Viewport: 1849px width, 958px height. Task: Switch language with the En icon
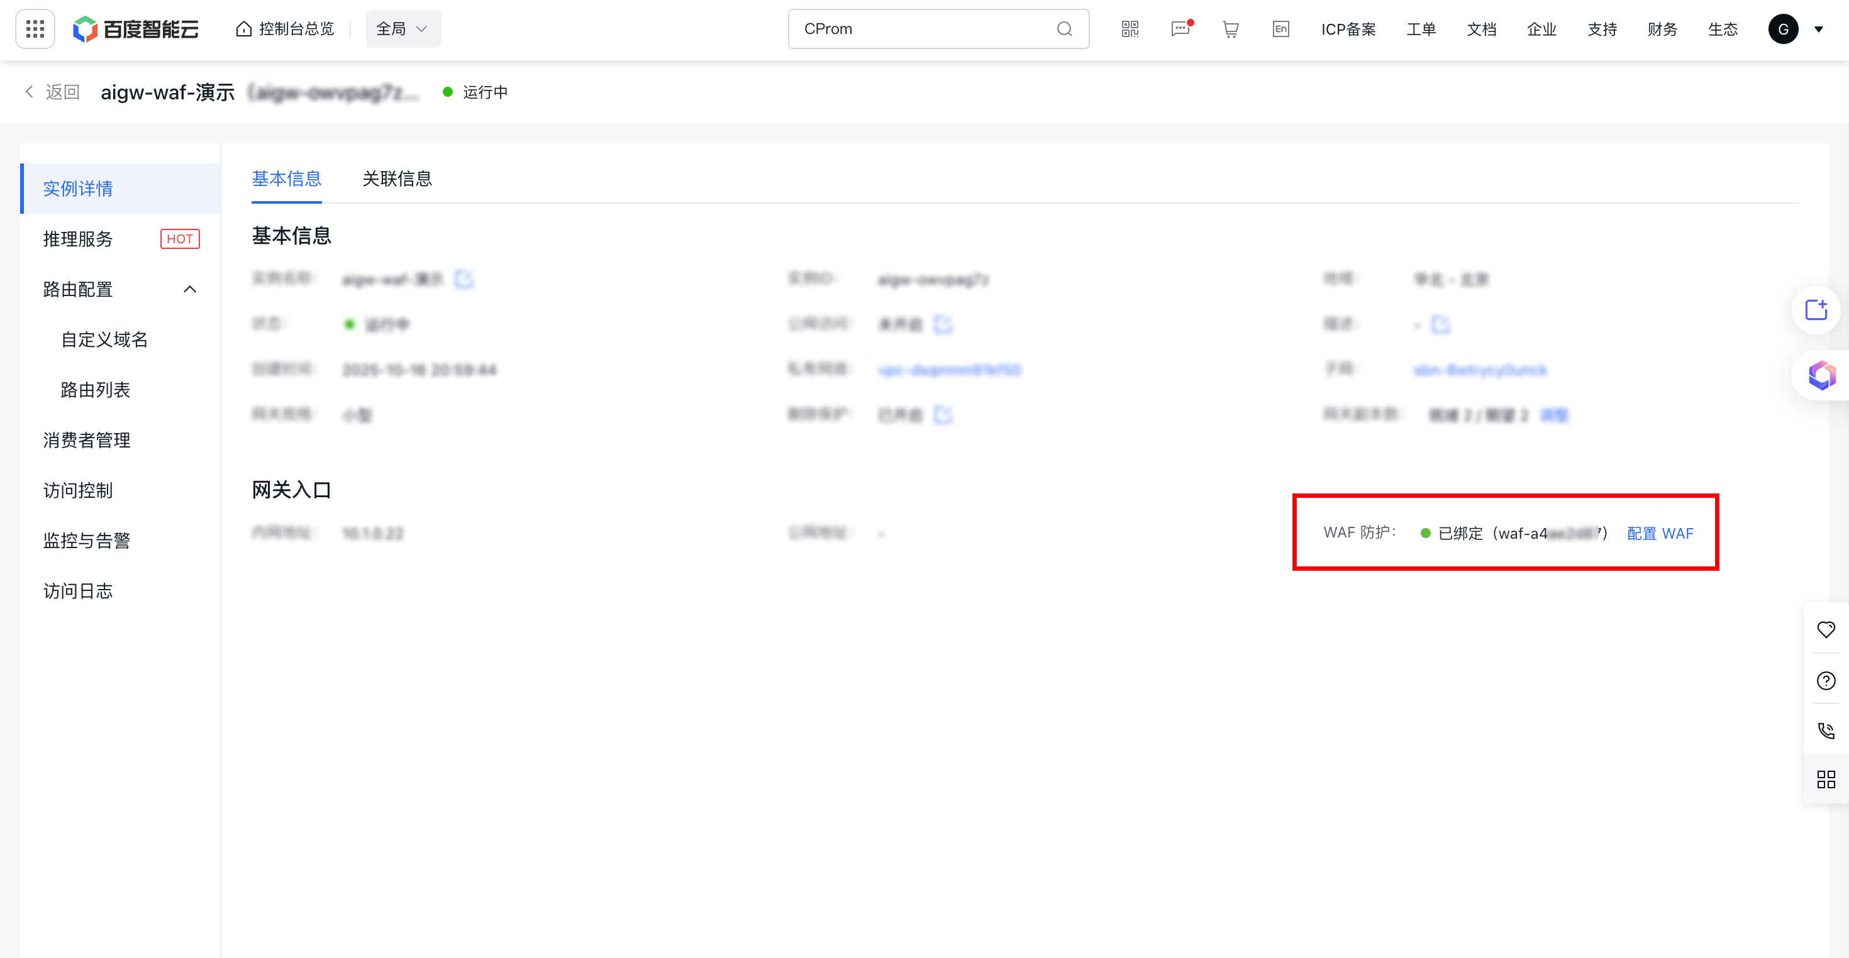tap(1280, 29)
